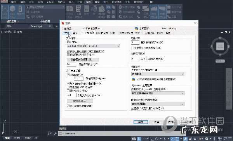Image resolution: width=233 pixels, height=141 pixels.
Task: Add a new drawing tab with plus
Action: point(56,26)
